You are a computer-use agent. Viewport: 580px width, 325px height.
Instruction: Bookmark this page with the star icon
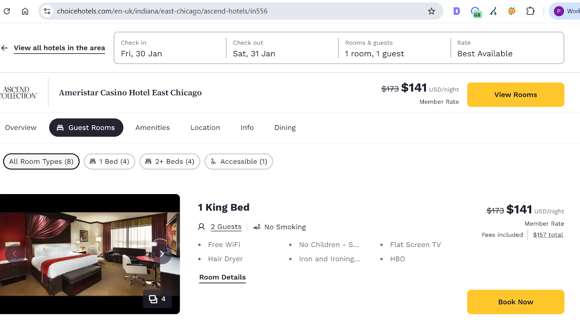tap(431, 11)
